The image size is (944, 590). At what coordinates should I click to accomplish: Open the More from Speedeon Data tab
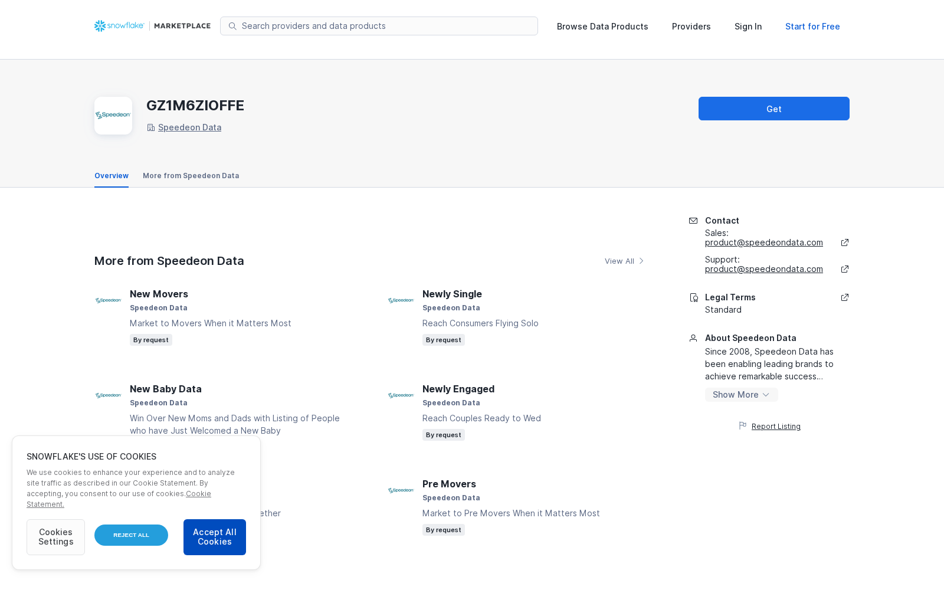[191, 176]
